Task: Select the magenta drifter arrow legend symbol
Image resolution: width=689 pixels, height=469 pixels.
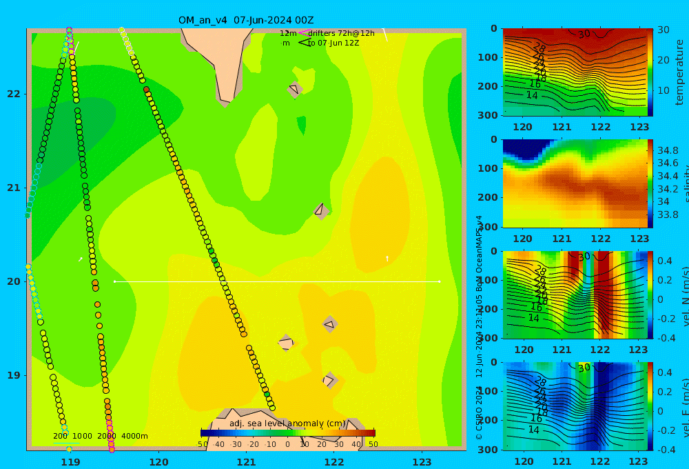Action: click(305, 32)
